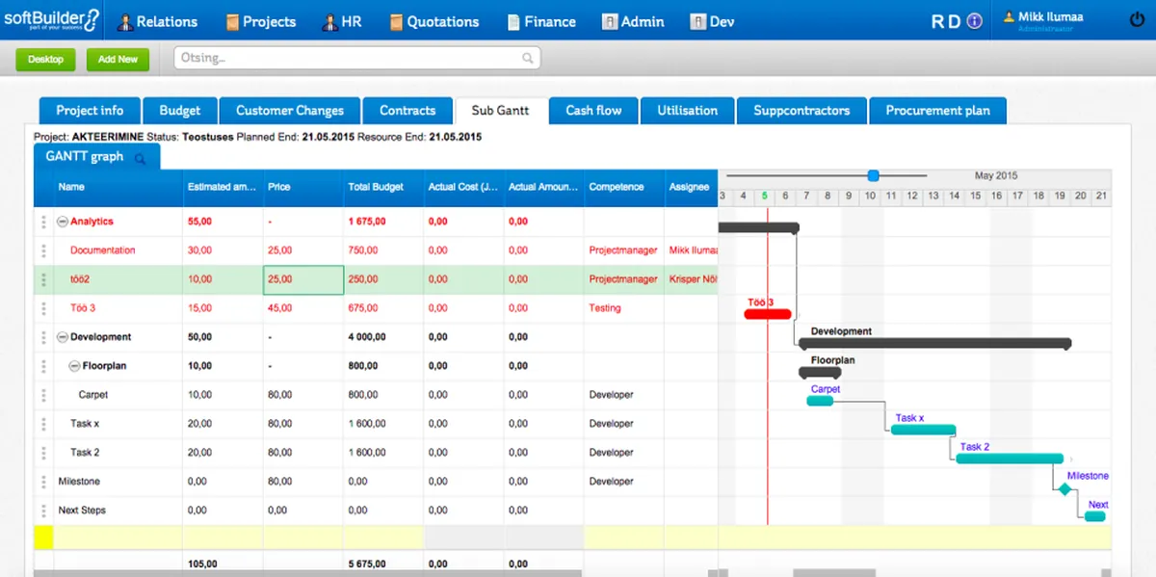Collapse the Analytics group
Viewport: 1156px width, 577px height.
[63, 222]
